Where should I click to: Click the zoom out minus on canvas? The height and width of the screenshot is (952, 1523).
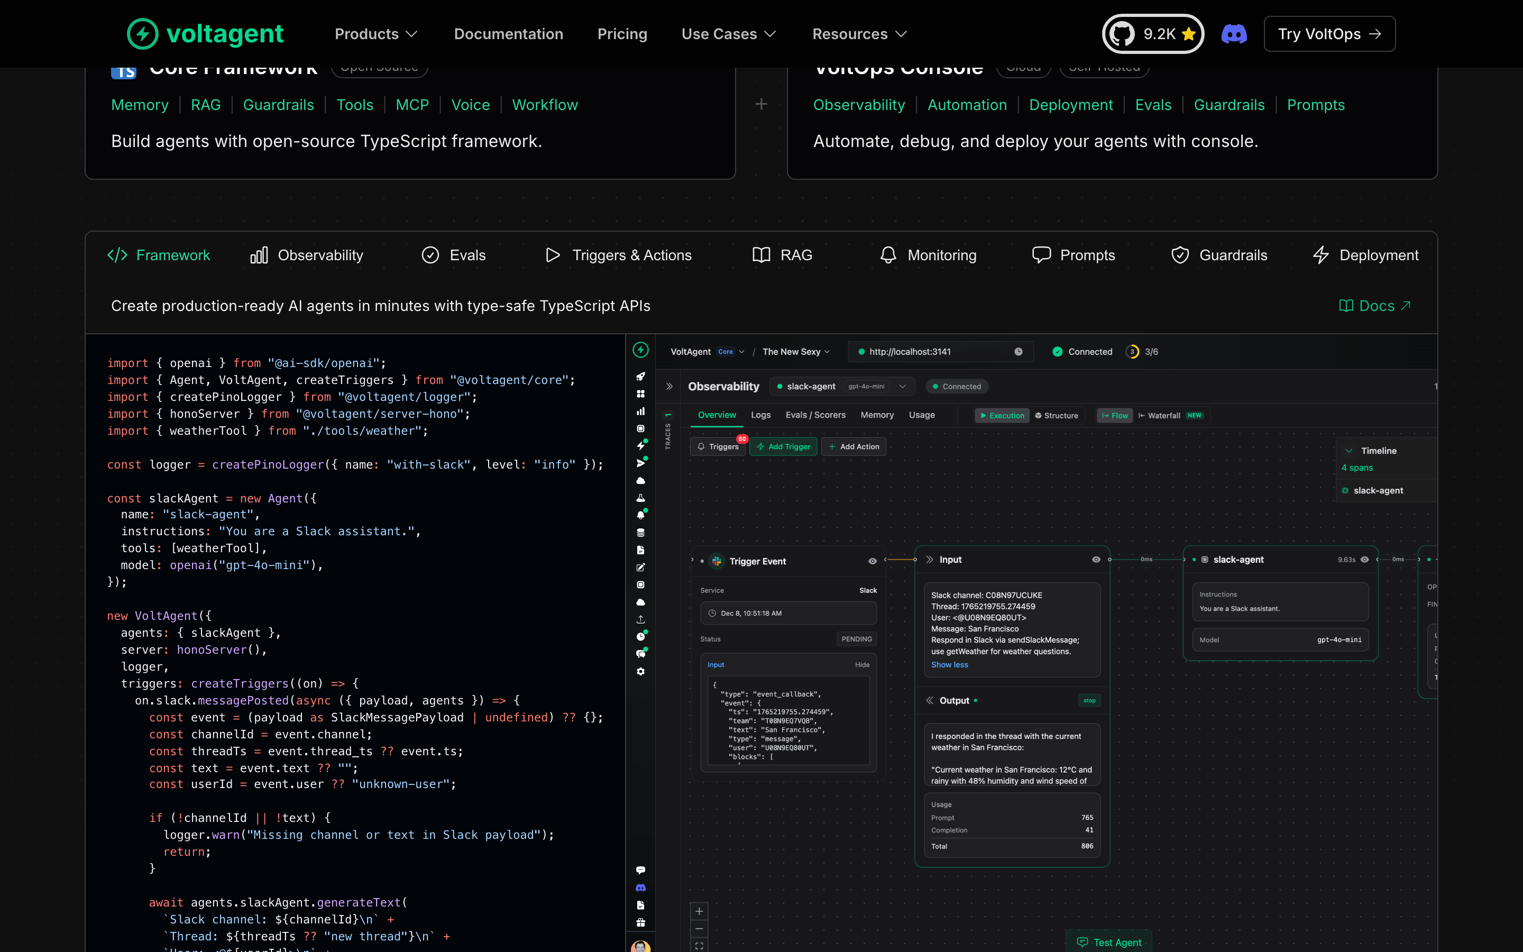click(x=699, y=929)
